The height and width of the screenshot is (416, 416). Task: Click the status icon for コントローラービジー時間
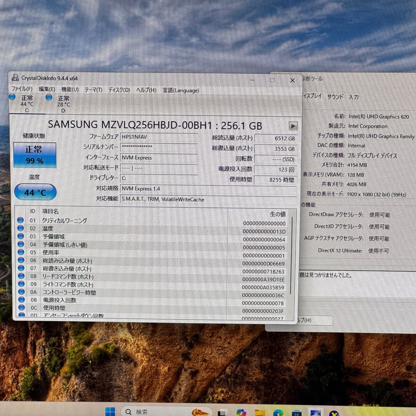22,292
